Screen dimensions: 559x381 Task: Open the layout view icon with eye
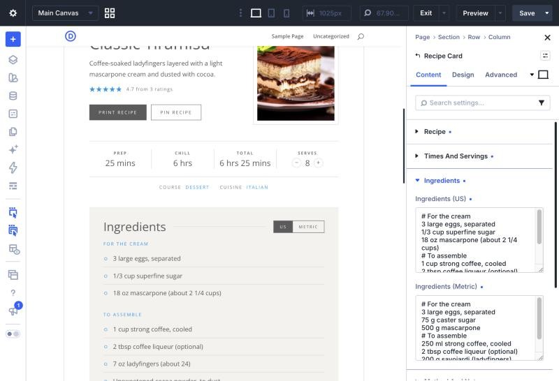[14, 249]
